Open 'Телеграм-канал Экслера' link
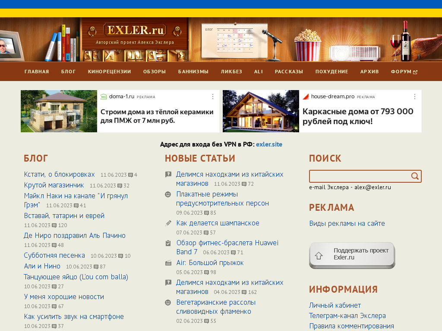Viewport: 442px width, 331px height. [347, 316]
